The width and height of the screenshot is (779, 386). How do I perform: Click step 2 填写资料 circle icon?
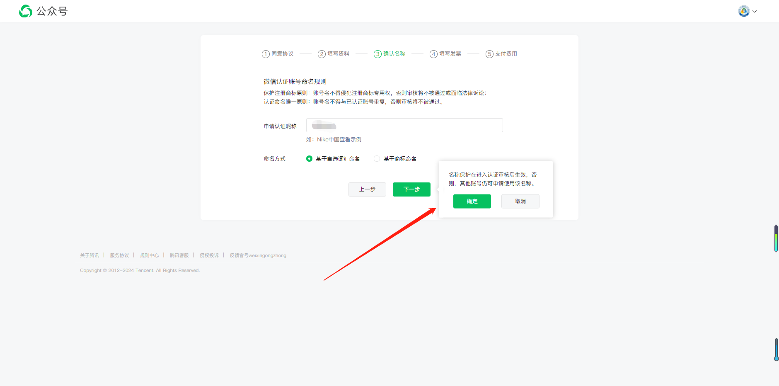322,54
